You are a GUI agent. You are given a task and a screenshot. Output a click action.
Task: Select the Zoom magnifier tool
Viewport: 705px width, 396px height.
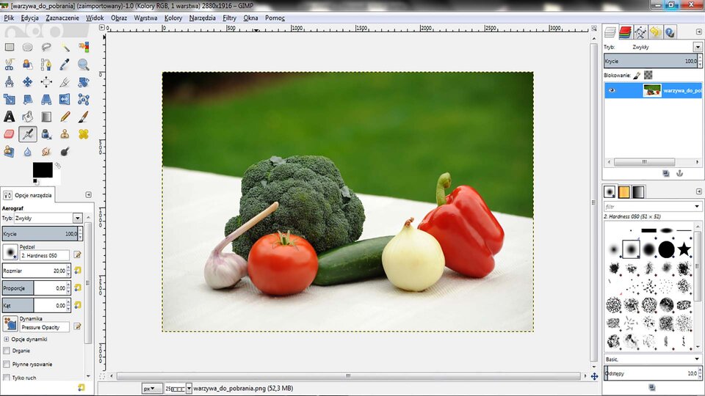pyautogui.click(x=84, y=65)
